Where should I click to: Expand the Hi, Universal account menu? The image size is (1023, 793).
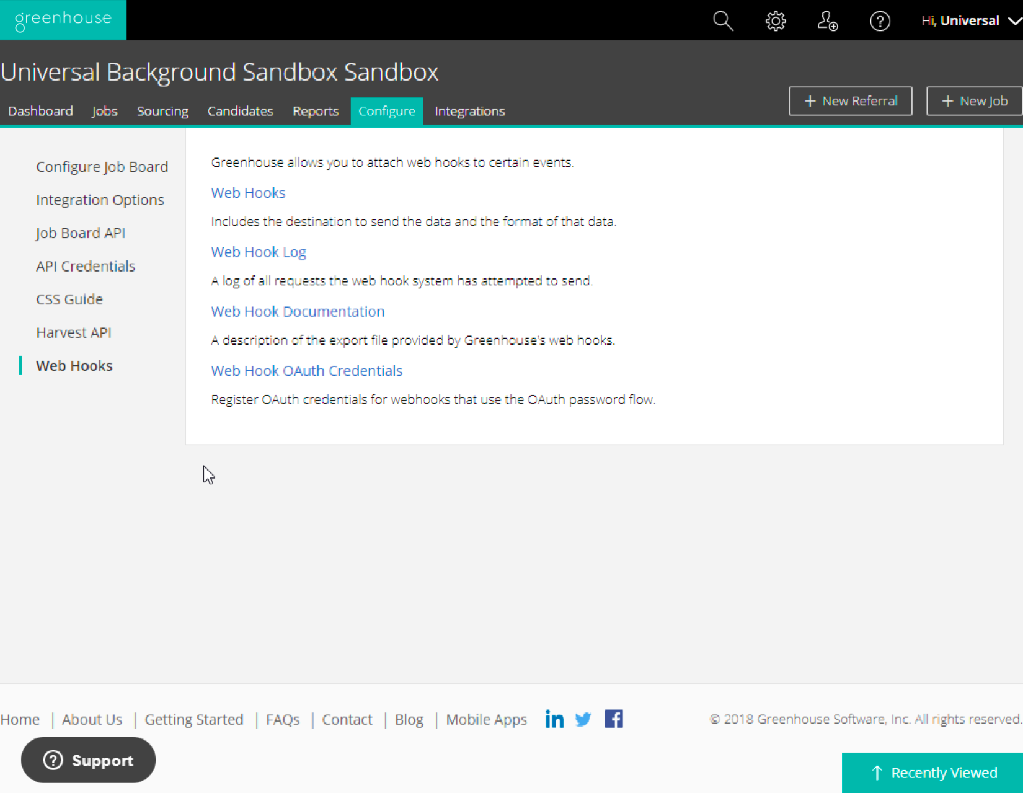(x=971, y=21)
